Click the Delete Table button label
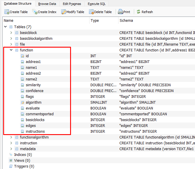 point(103,12)
